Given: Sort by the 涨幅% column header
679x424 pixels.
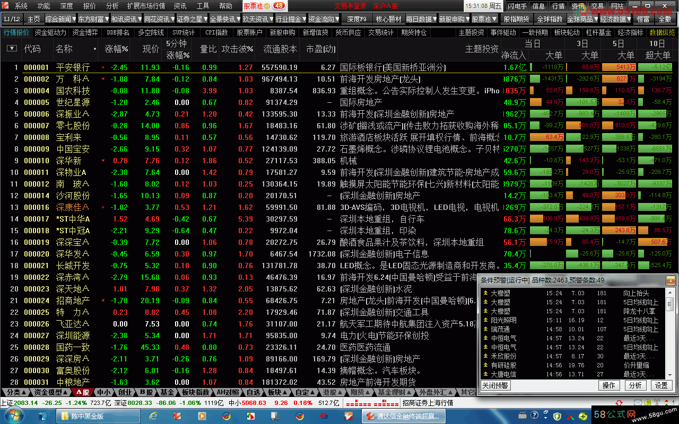Looking at the screenshot, I should 116,49.
